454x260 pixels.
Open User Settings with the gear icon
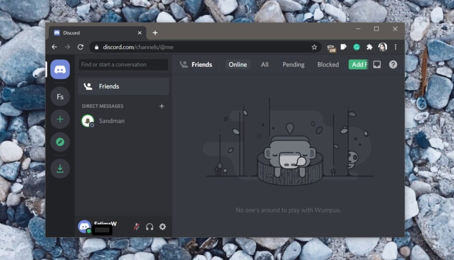[x=162, y=226]
